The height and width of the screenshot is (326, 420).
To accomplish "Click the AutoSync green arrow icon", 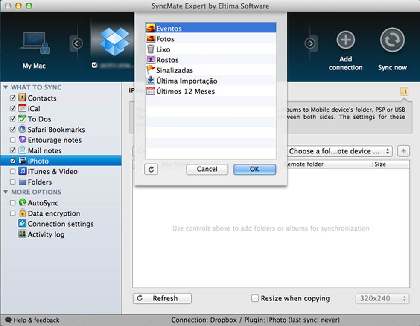I will tap(22, 202).
